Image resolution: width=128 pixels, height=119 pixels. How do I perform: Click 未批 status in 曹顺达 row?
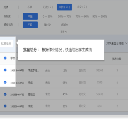pos(48,94)
